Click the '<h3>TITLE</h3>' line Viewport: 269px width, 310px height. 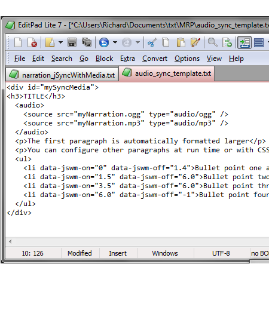(36, 96)
